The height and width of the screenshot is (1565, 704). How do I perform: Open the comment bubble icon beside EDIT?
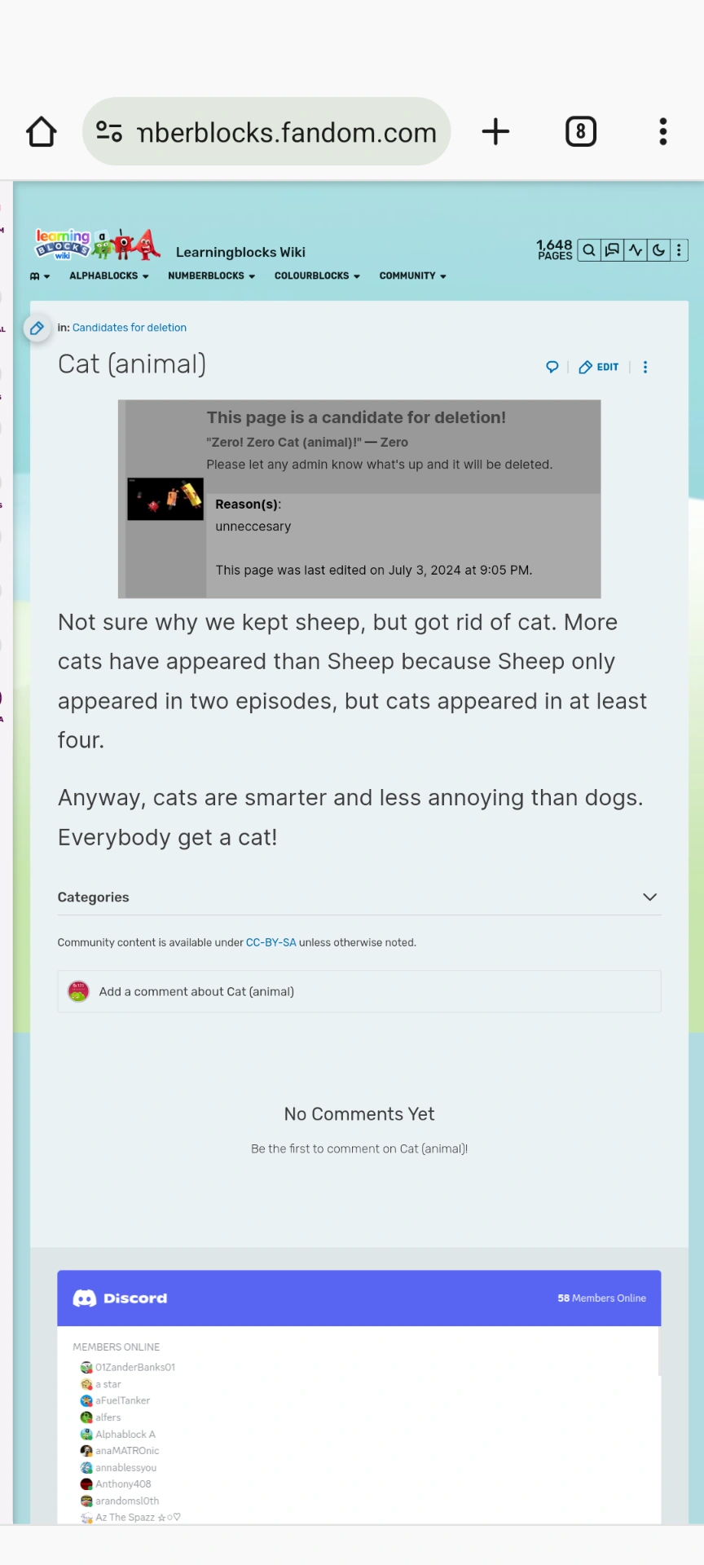pos(552,367)
